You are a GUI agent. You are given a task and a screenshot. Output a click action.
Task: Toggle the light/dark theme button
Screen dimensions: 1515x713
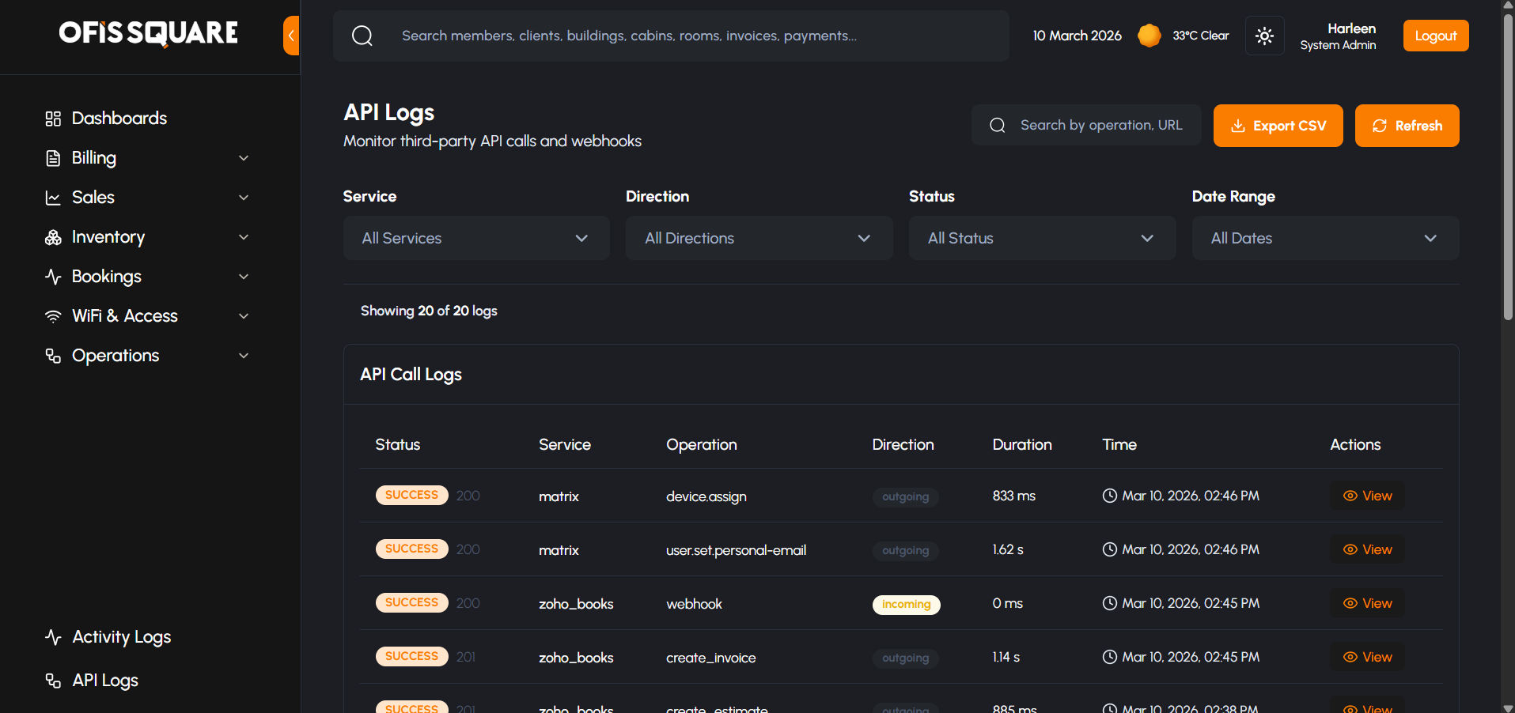click(x=1264, y=36)
